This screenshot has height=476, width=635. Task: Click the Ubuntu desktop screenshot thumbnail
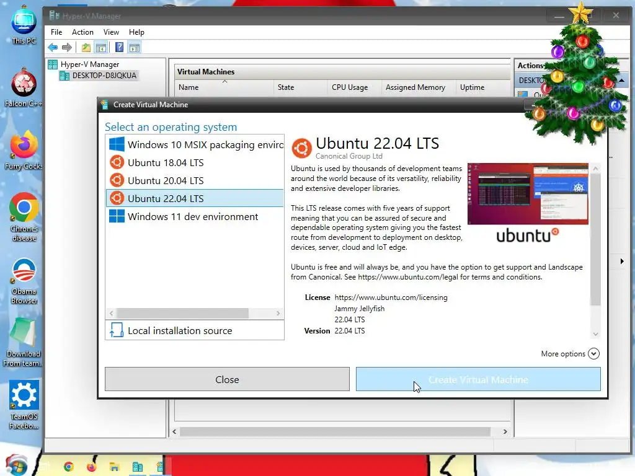pos(528,193)
